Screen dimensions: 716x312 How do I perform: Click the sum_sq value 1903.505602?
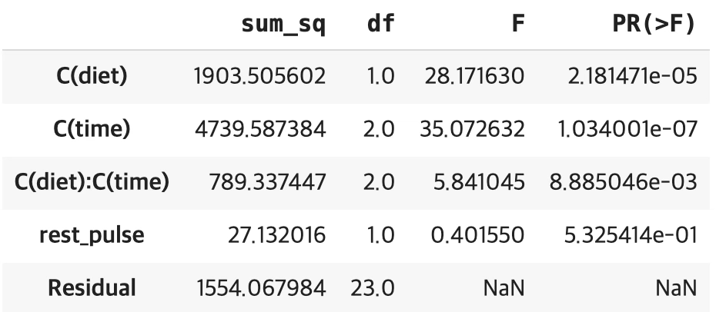click(259, 78)
